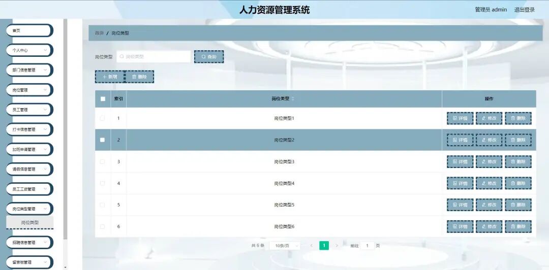
Task: Check the checkbox for row 1
Action: click(x=102, y=118)
